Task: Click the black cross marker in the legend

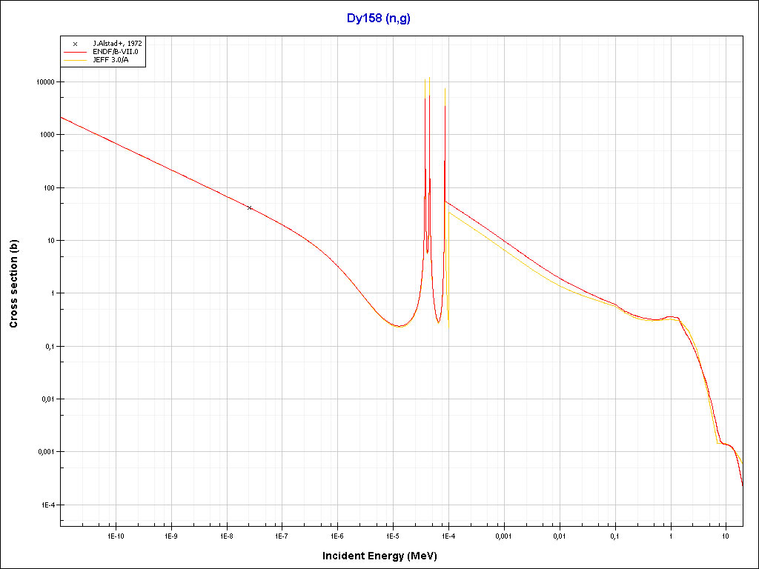Action: pyautogui.click(x=75, y=44)
